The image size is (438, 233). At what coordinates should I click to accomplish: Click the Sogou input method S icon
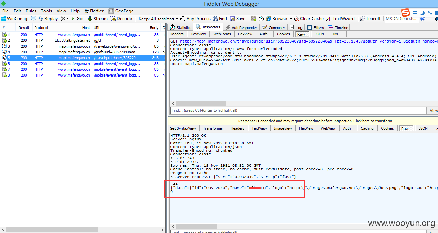[406, 13]
